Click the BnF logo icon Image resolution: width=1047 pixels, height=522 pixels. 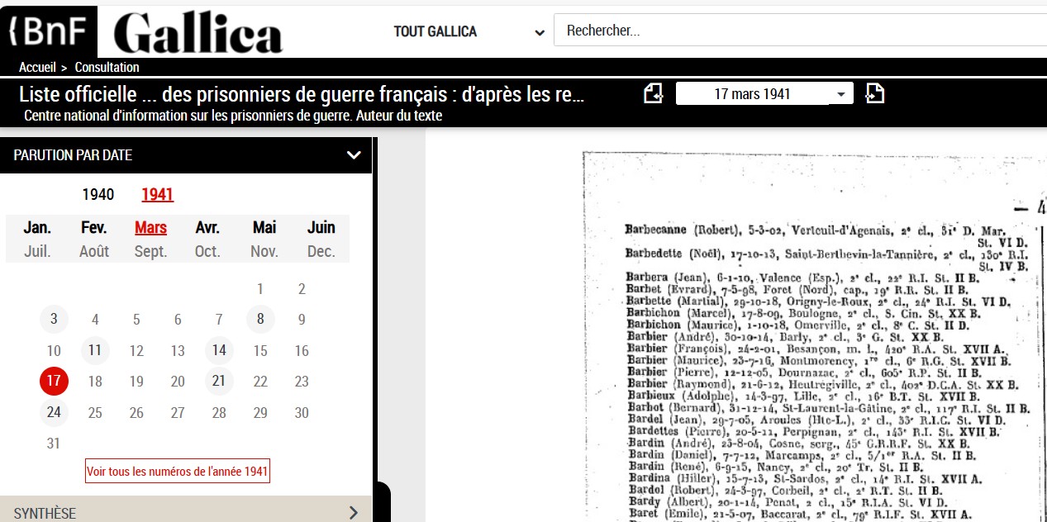click(48, 31)
